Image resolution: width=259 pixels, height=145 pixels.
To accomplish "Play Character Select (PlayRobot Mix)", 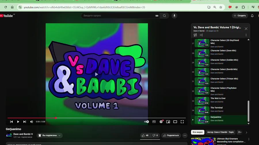I will coord(219,91).
